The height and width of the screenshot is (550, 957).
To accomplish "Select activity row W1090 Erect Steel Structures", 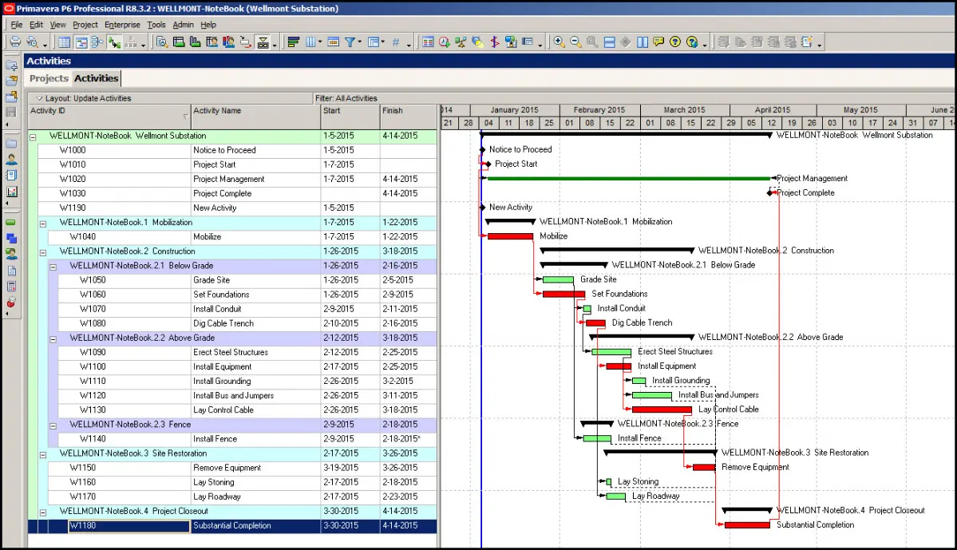I will 247,352.
